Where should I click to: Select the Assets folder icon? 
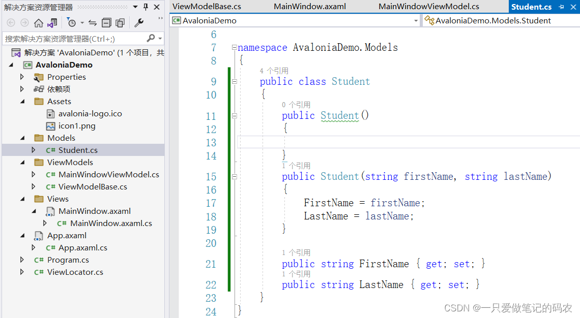point(39,101)
